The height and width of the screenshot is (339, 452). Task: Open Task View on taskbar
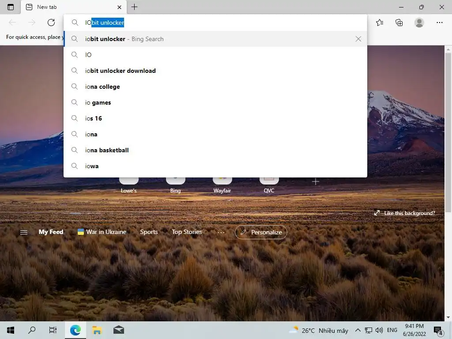pos(53,330)
